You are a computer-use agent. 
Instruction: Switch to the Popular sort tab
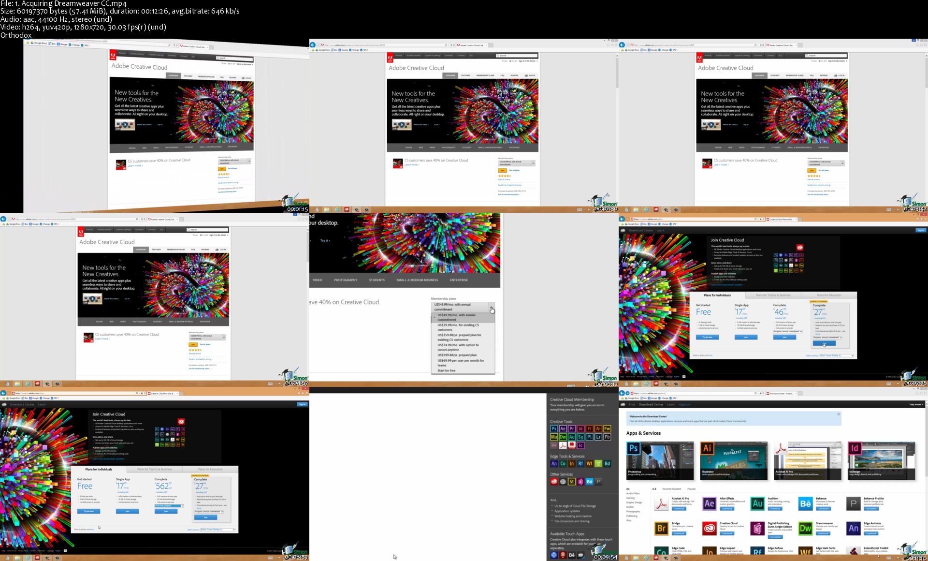click(692, 489)
